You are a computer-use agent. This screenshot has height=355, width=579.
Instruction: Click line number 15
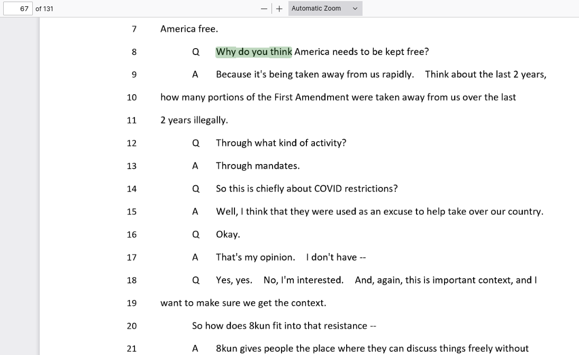pyautogui.click(x=132, y=212)
